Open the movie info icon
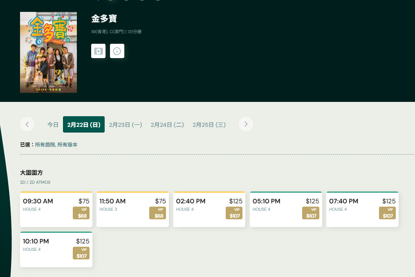415x277 pixels. pos(117,51)
